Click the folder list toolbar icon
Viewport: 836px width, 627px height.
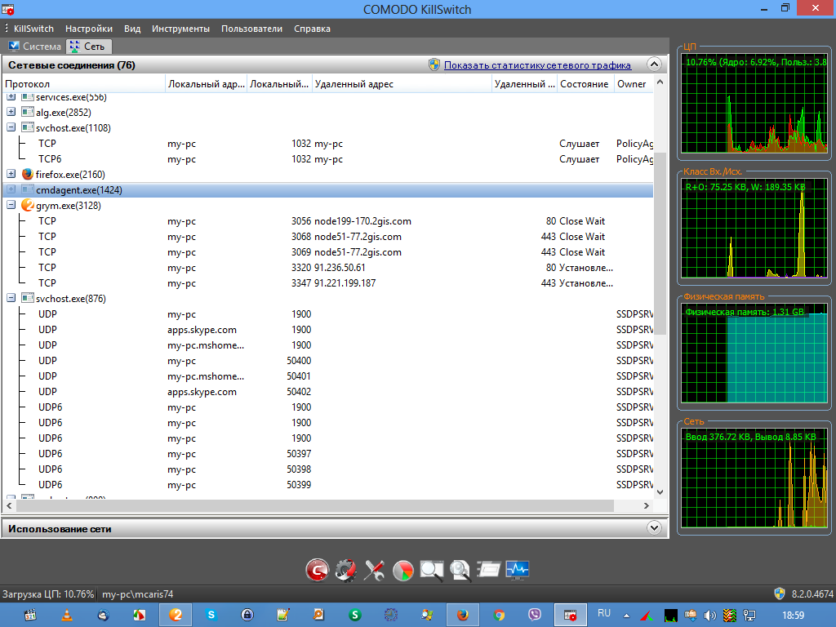pos(488,570)
